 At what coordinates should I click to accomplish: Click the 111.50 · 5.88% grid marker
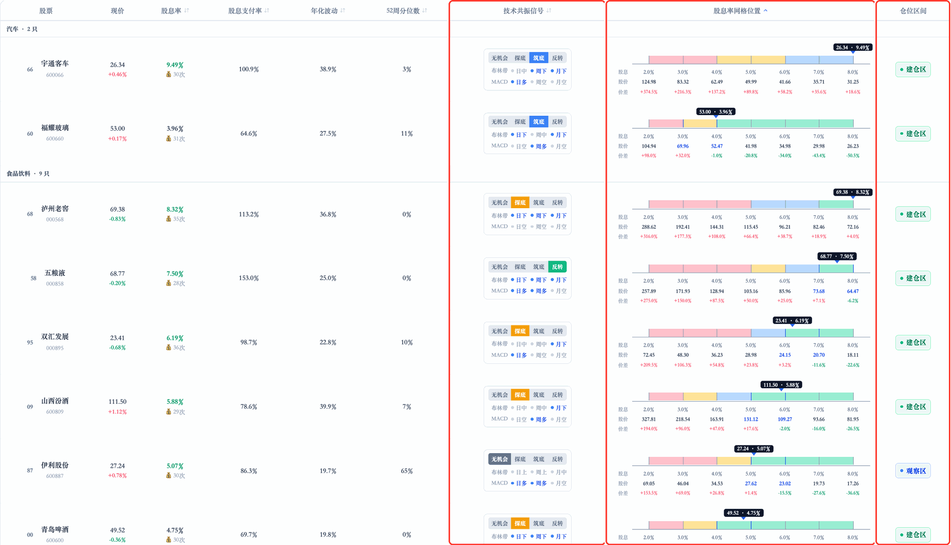[x=781, y=385]
